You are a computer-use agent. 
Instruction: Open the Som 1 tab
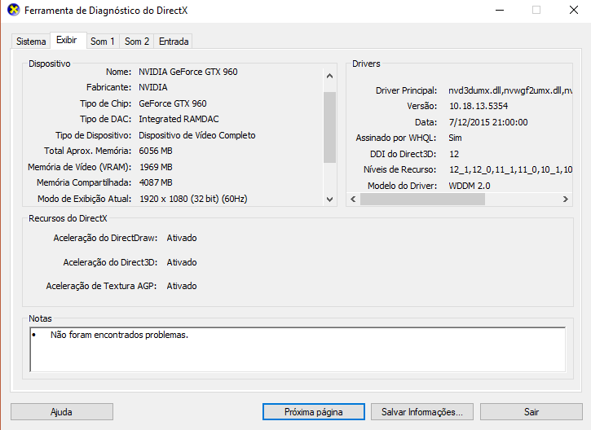pos(102,42)
